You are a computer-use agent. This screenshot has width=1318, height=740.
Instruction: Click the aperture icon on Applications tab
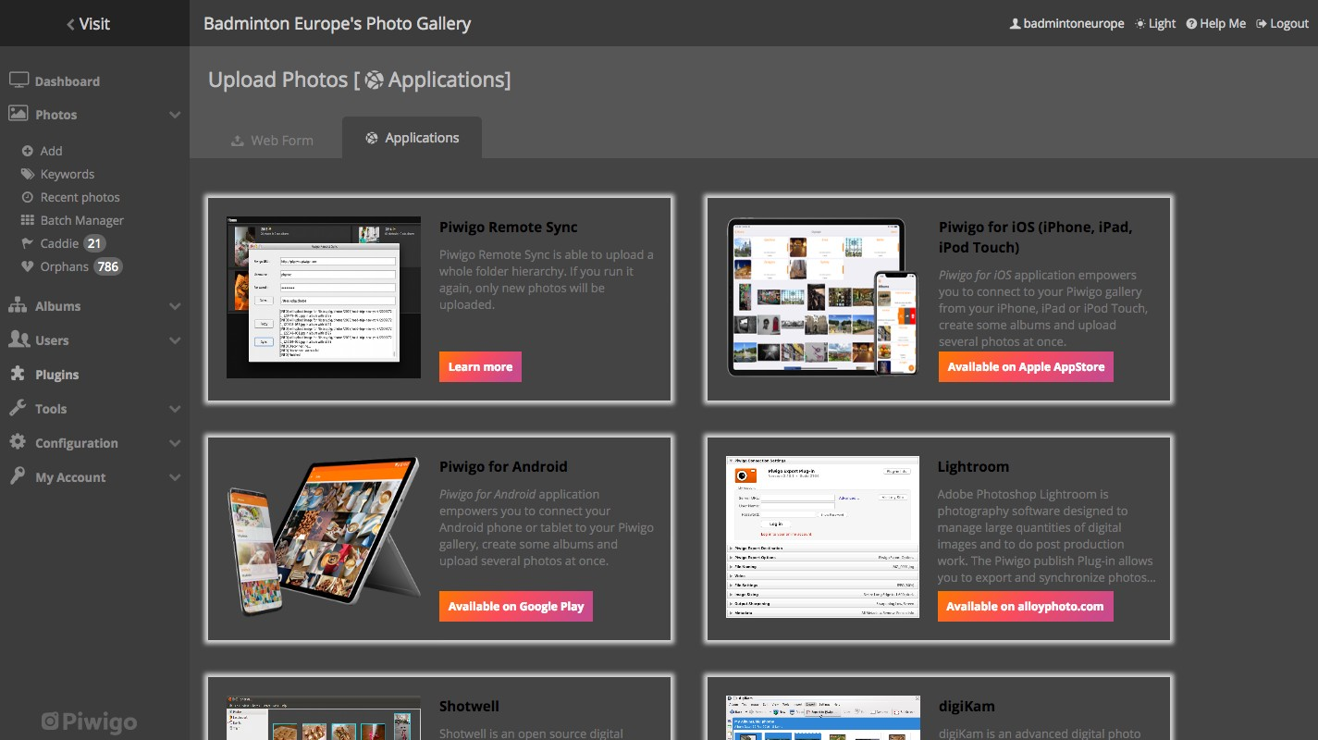[372, 138]
